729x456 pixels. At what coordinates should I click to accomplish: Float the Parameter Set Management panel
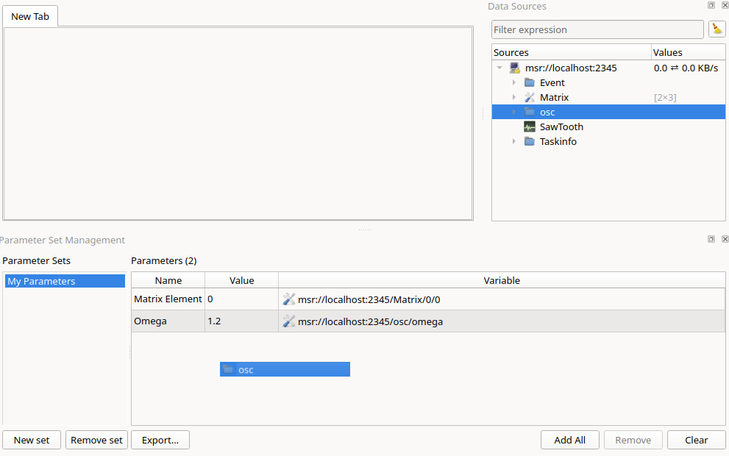[711, 239]
